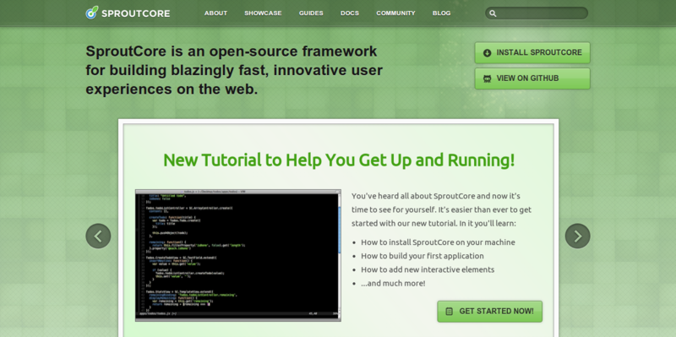676x337 pixels.
Task: Open the DOCS page
Action: [x=350, y=14]
